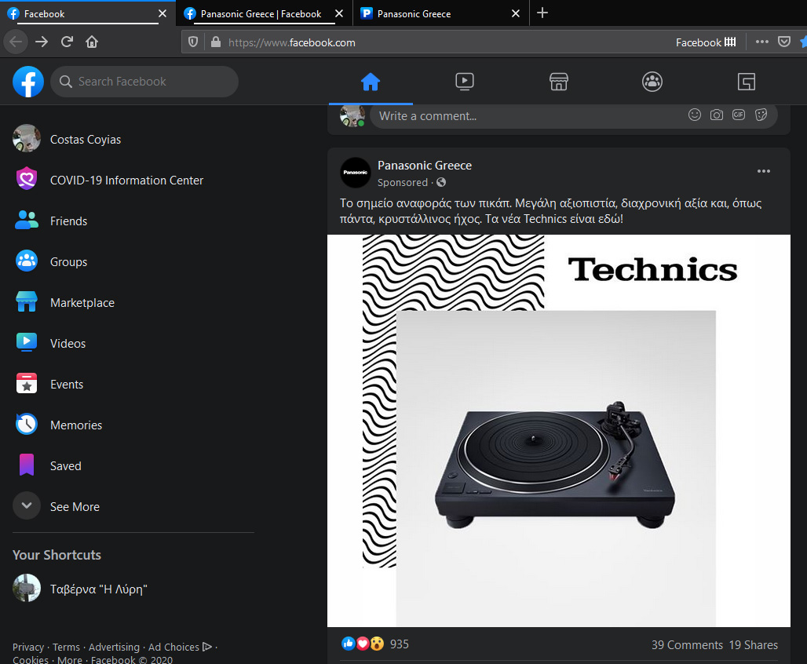
Task: Click the Search Facebook field
Action: click(144, 82)
